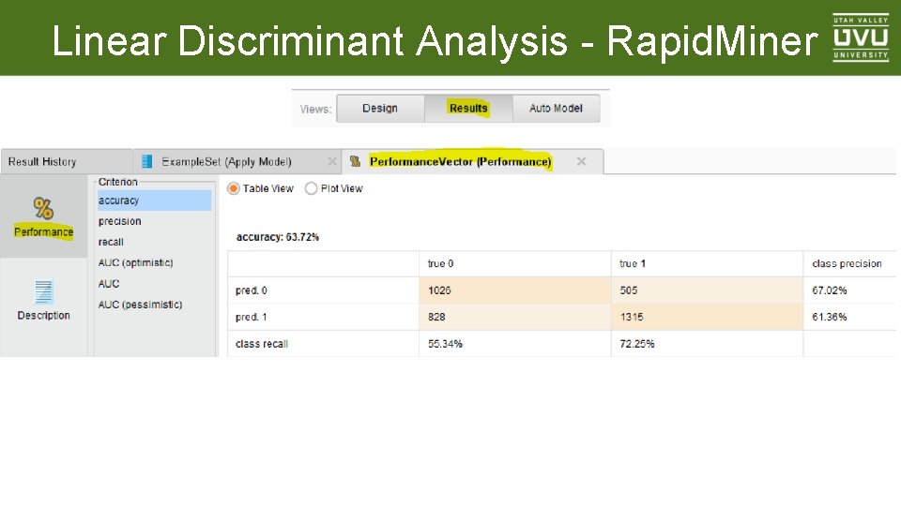Screen dimensions: 901x506
Task: Select the accuracy criterion
Action: (155, 201)
